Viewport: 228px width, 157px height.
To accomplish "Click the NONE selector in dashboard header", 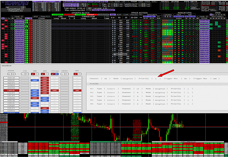I will 19,19.
